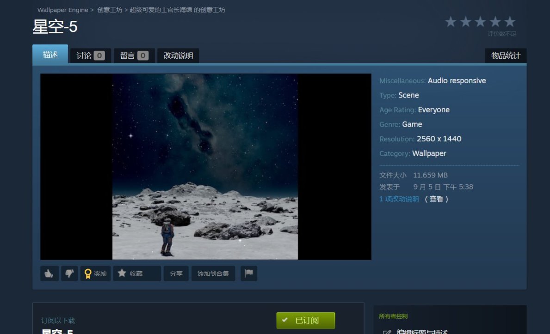Image resolution: width=550 pixels, height=334 pixels.
Task: Click the Everyone age rating tag
Action: pos(433,109)
